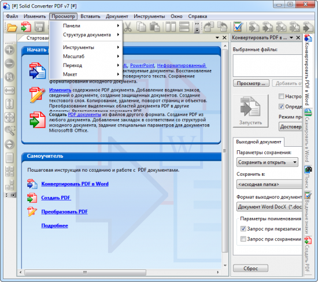Open the Конвертировать PDF panel menu arrow
318x282 pixels.
coord(291,38)
